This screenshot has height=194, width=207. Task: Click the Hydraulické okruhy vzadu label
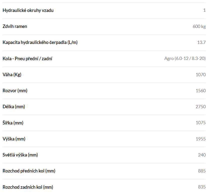coord(28,10)
